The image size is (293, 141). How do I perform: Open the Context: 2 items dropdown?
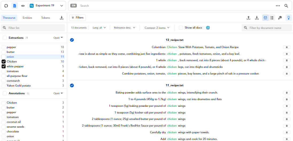157,28
